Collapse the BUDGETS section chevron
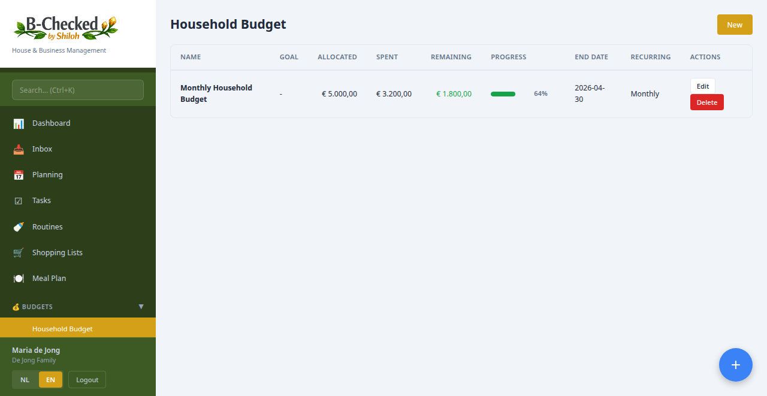The image size is (767, 396). pyautogui.click(x=141, y=307)
